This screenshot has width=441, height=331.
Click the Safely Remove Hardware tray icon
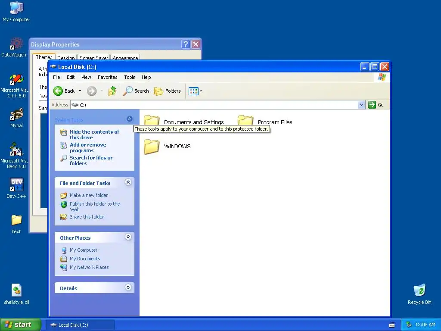(409, 325)
